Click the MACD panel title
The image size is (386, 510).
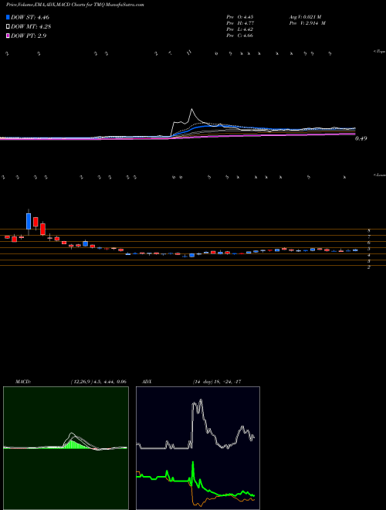click(x=22, y=382)
